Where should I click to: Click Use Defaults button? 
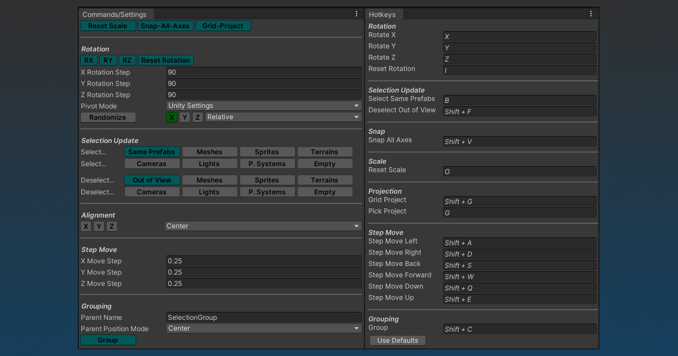(398, 341)
